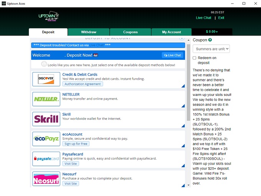Expand the NETELLER corner arrow
Viewport: 261px width, 196px height.
coord(183,106)
